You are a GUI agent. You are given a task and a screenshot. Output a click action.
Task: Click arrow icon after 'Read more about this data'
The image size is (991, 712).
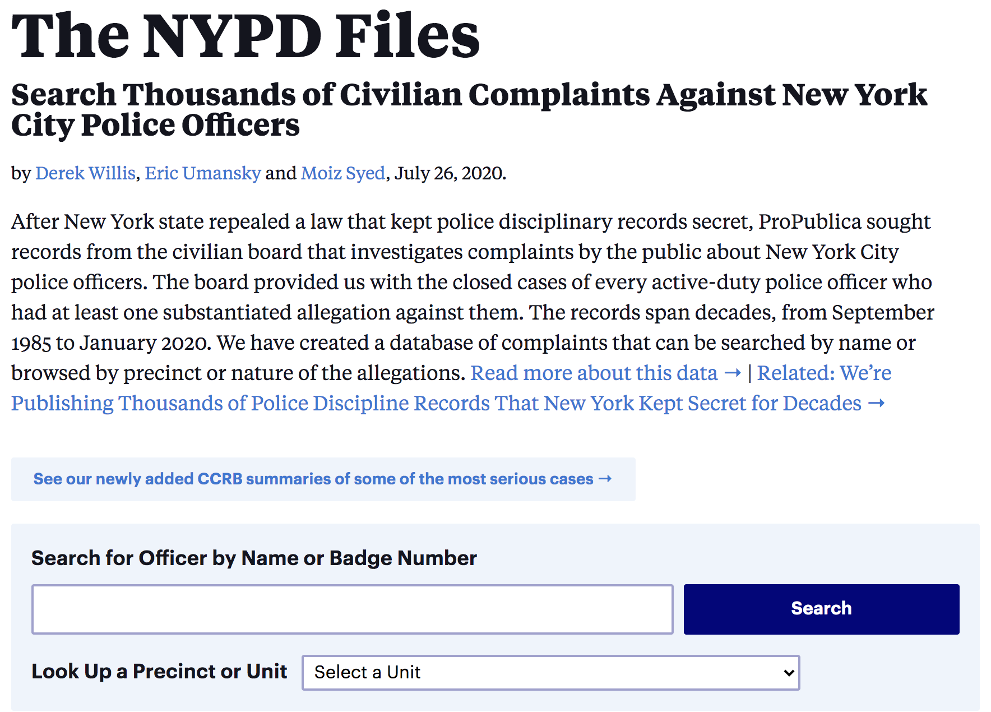click(x=733, y=373)
